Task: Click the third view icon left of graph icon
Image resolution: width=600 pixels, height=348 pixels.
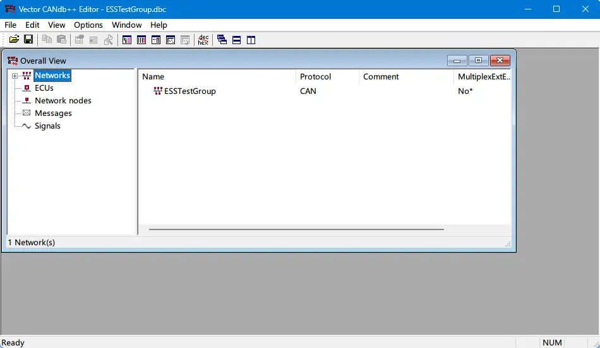Action: point(156,40)
